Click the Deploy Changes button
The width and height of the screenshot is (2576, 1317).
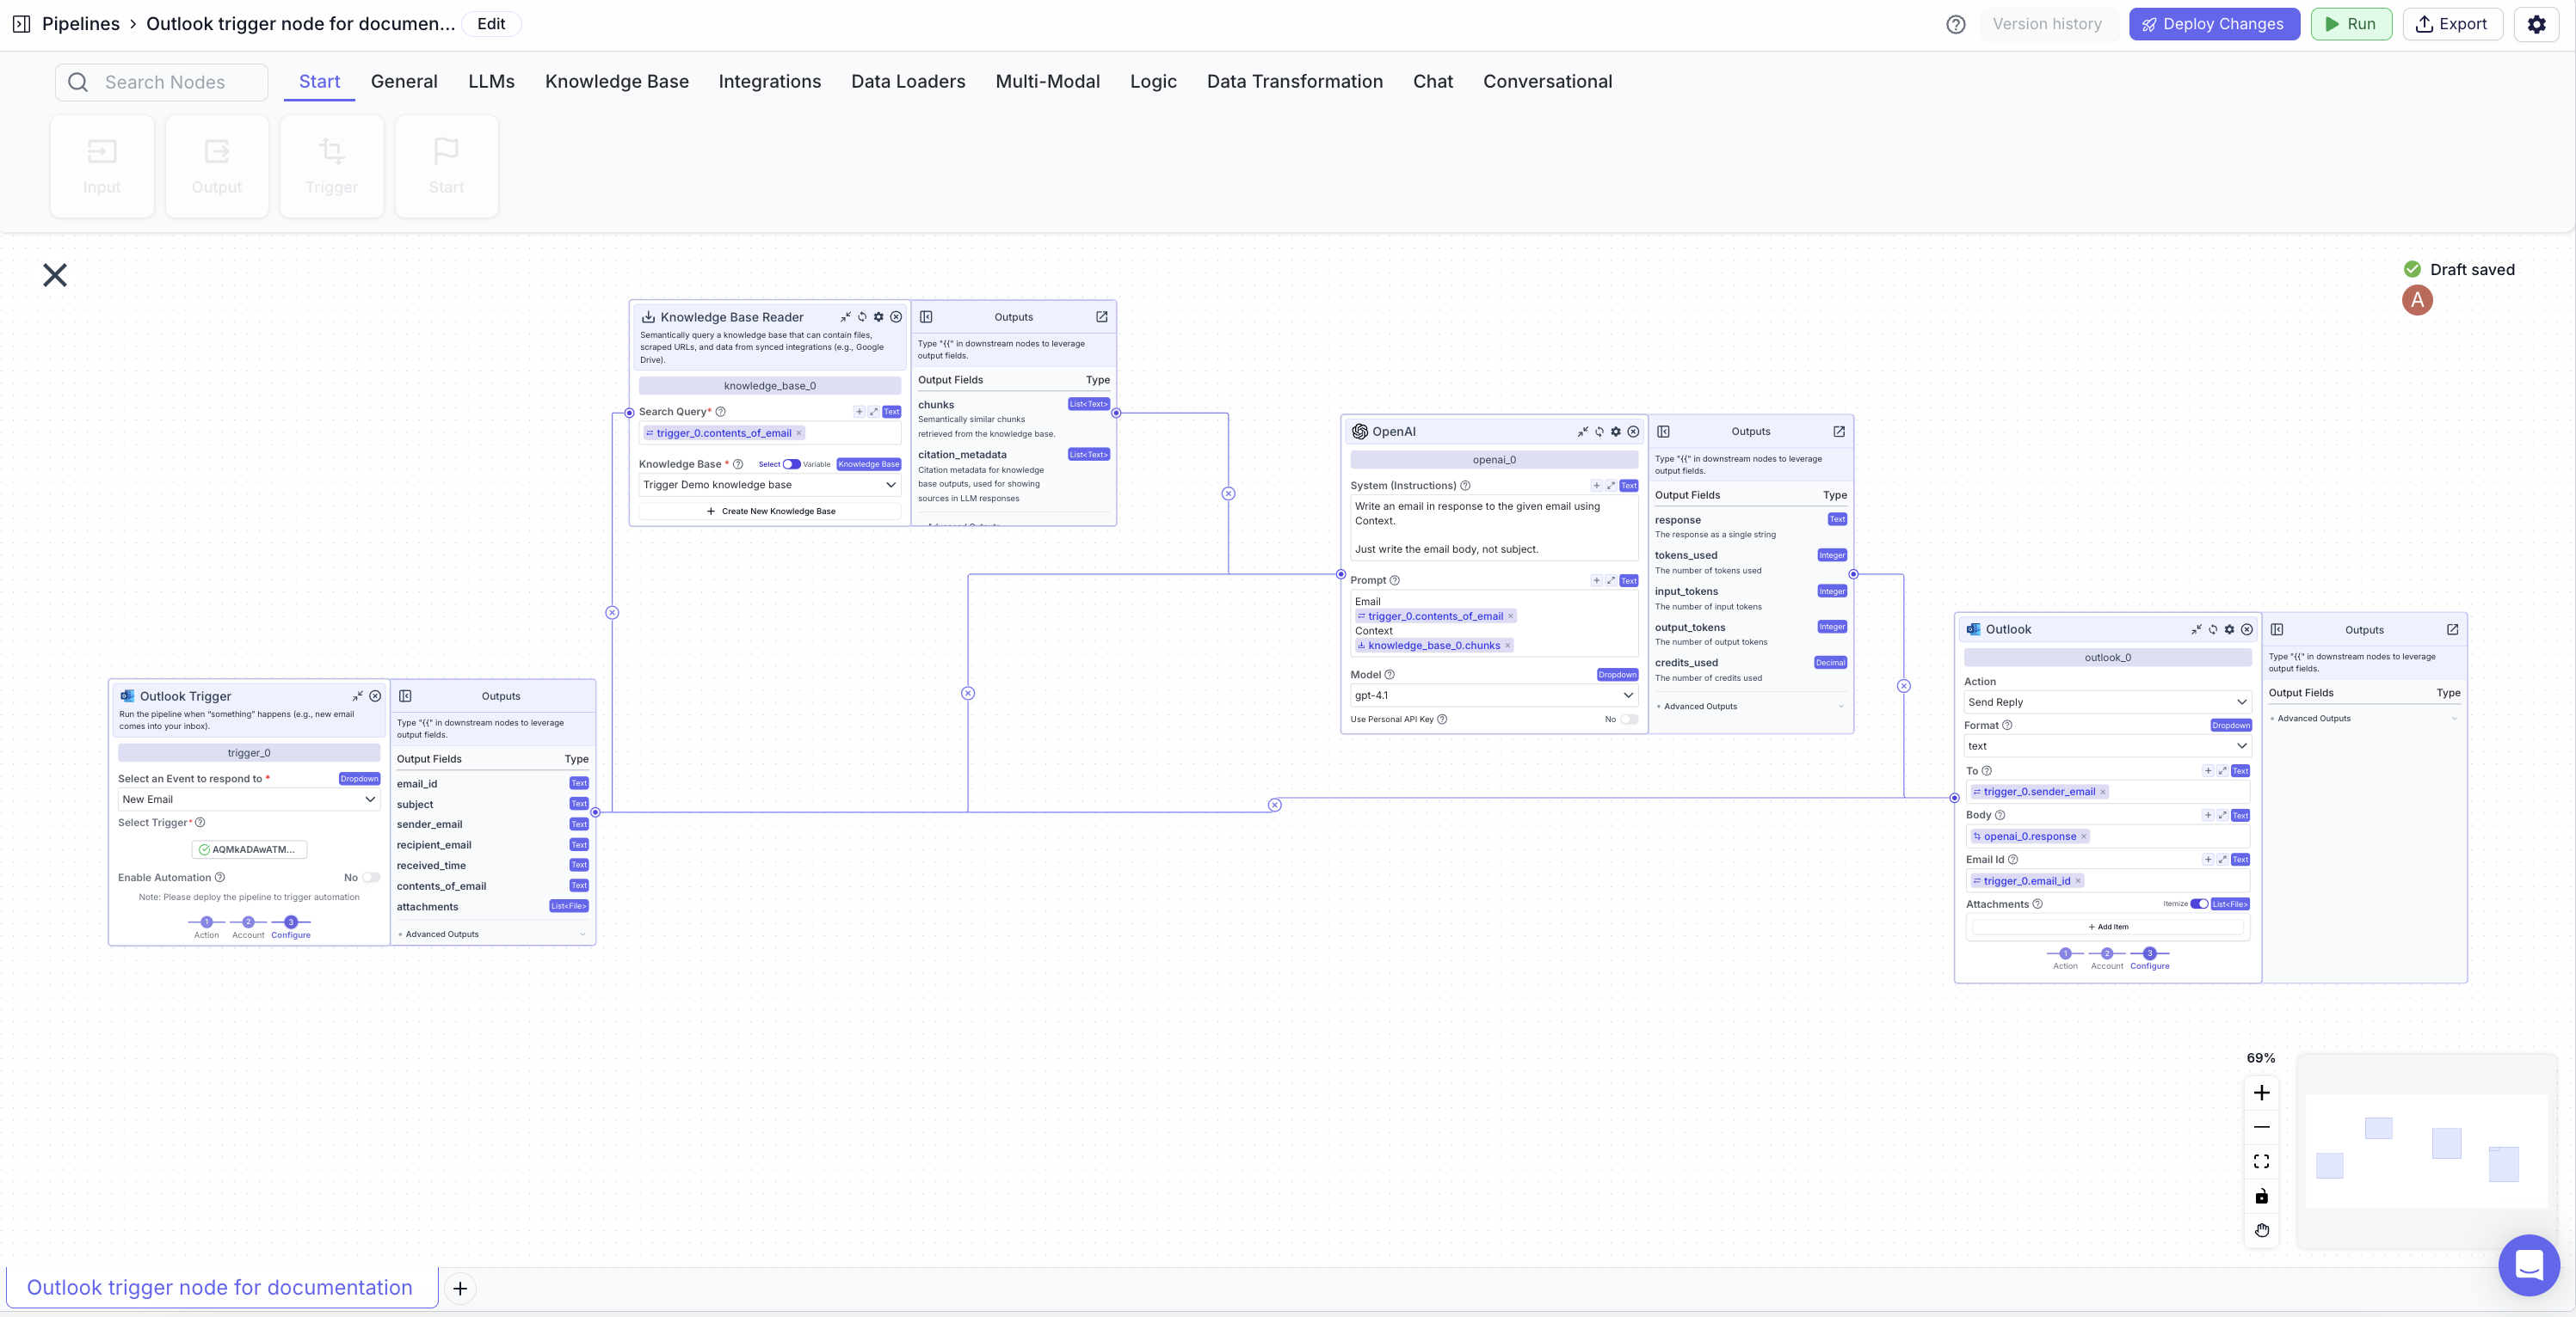pos(2213,24)
